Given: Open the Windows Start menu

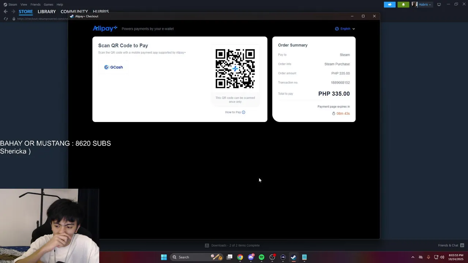Looking at the screenshot, I should 164,257.
